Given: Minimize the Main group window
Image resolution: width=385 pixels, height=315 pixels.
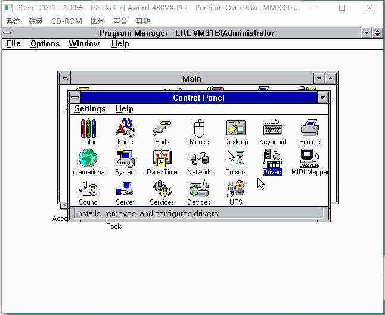Looking at the screenshot, I should [319, 79].
